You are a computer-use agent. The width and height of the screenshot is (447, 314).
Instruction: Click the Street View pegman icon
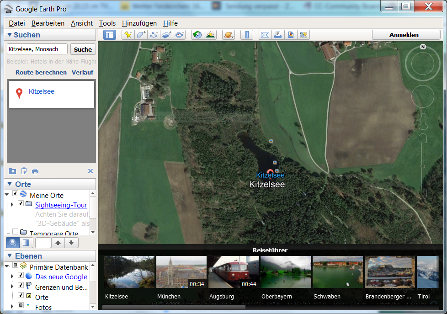pos(423,122)
